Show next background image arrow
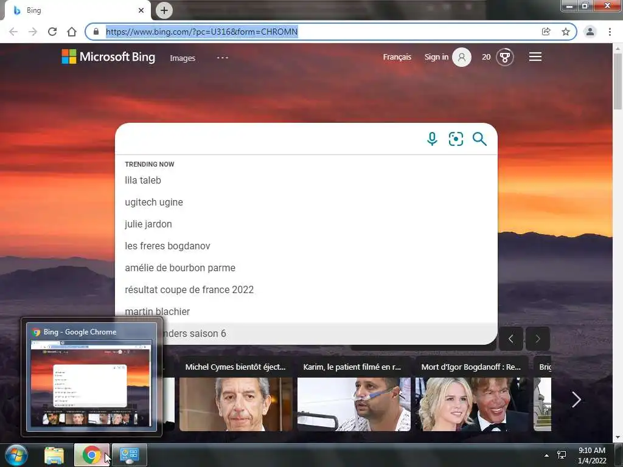The height and width of the screenshot is (467, 623). click(538, 339)
